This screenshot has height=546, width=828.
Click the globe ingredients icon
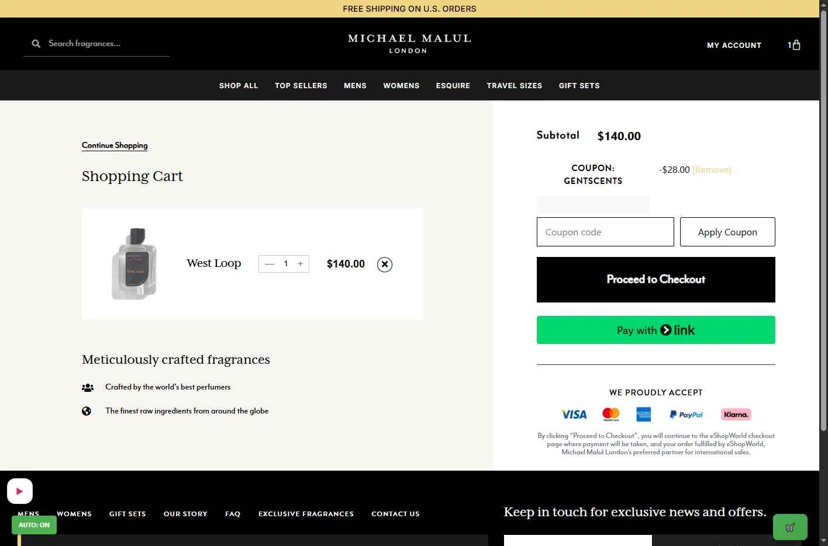click(87, 411)
